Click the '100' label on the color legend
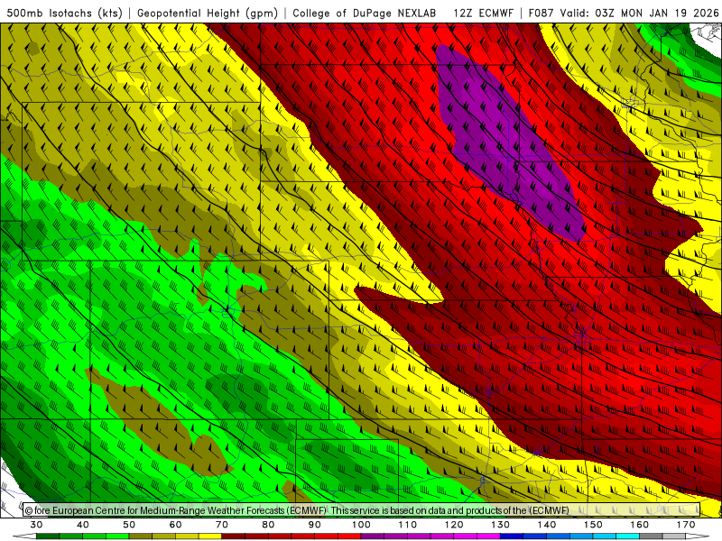Image resolution: width=722 pixels, height=541 pixels. coord(361,525)
